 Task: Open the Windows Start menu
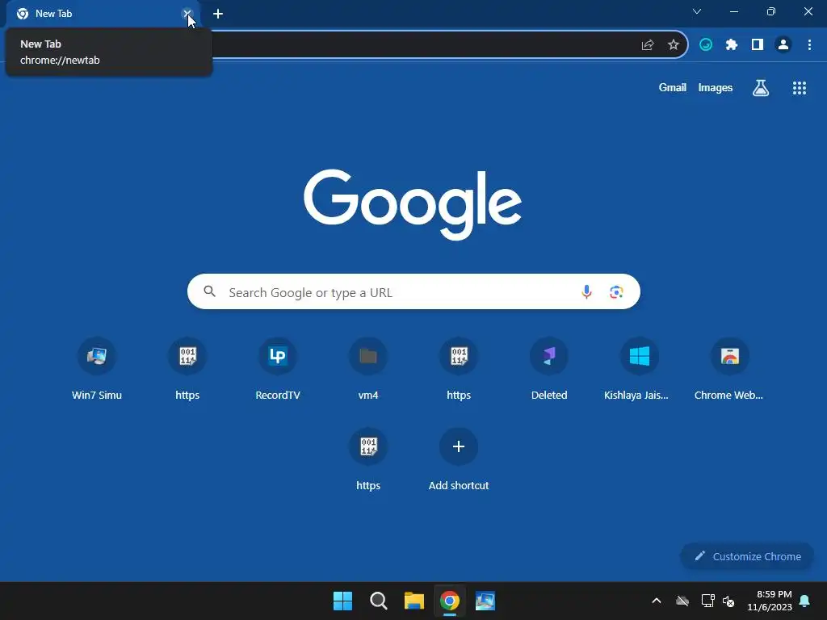pos(342,601)
